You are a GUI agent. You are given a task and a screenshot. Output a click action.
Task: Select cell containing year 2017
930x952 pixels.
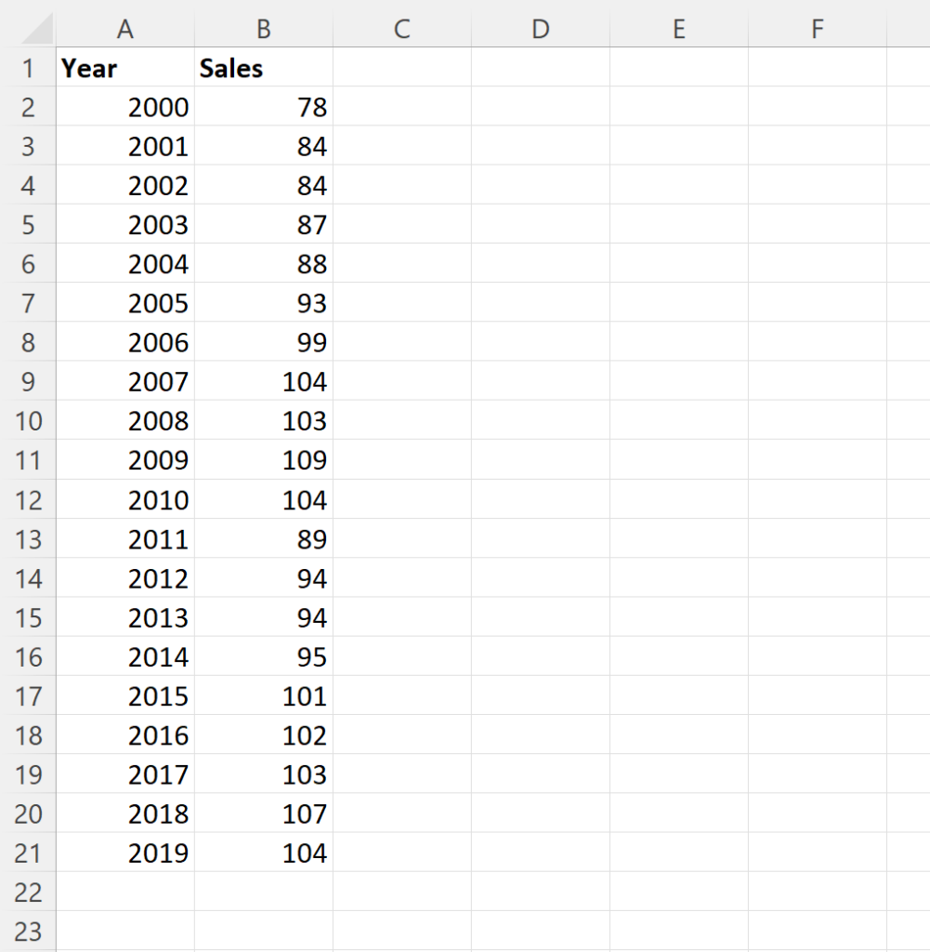[x=125, y=774]
